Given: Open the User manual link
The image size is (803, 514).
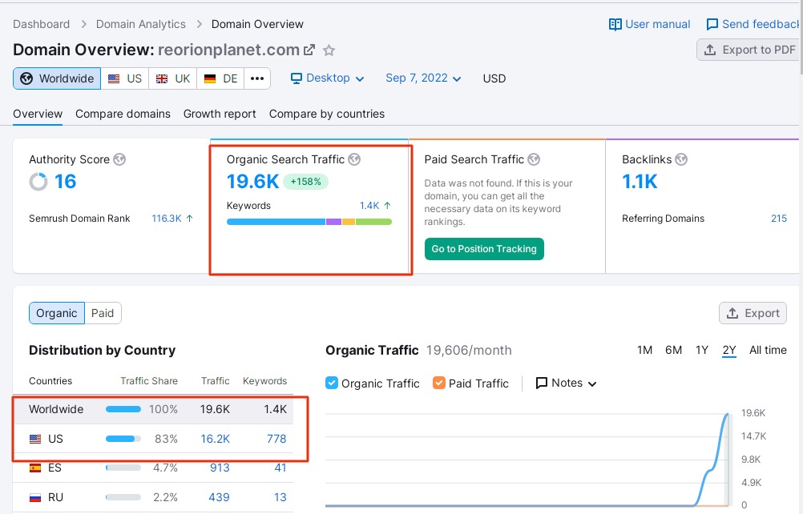Looking at the screenshot, I should (x=649, y=25).
